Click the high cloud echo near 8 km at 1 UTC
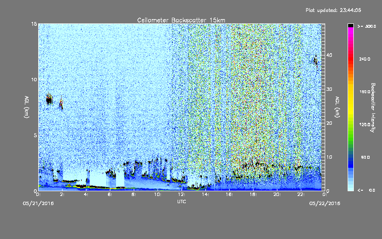Viewport: 382px width, 239px height. 49,99
